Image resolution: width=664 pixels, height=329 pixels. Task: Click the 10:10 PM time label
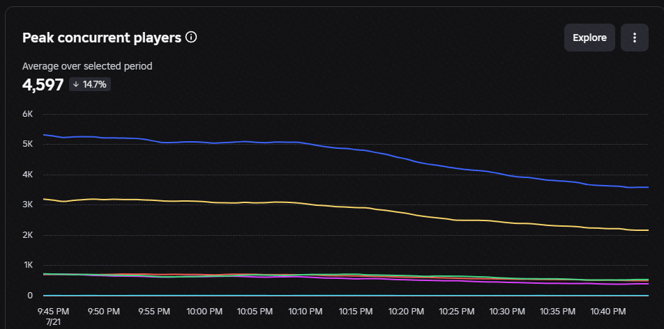305,311
